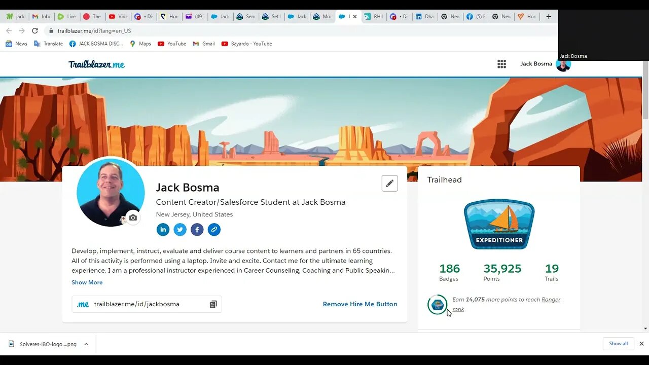Close the downloads bar
Viewport: 649px width, 365px height.
coord(641,344)
